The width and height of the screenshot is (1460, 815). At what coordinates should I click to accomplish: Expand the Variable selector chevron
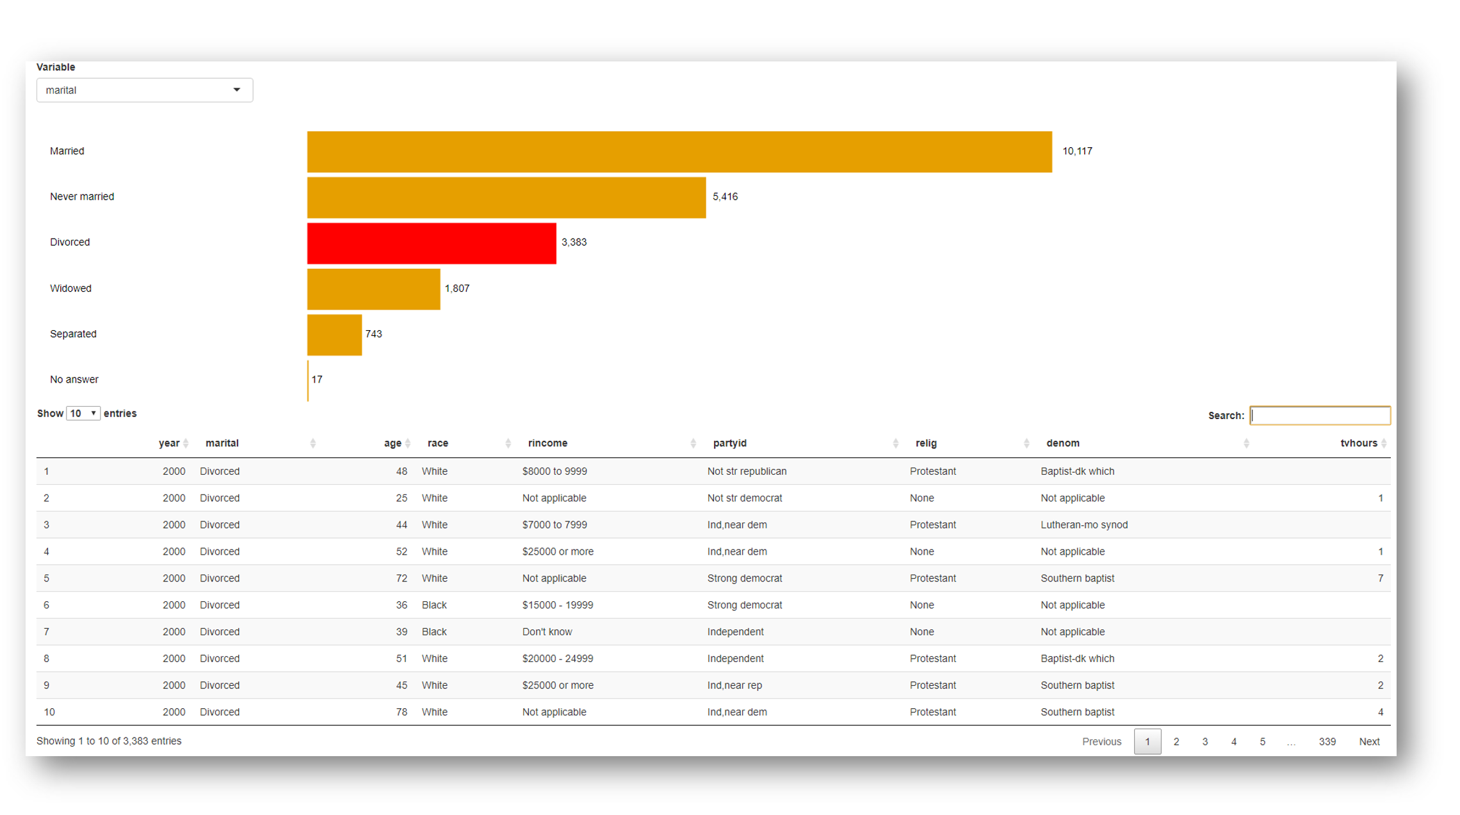[237, 90]
